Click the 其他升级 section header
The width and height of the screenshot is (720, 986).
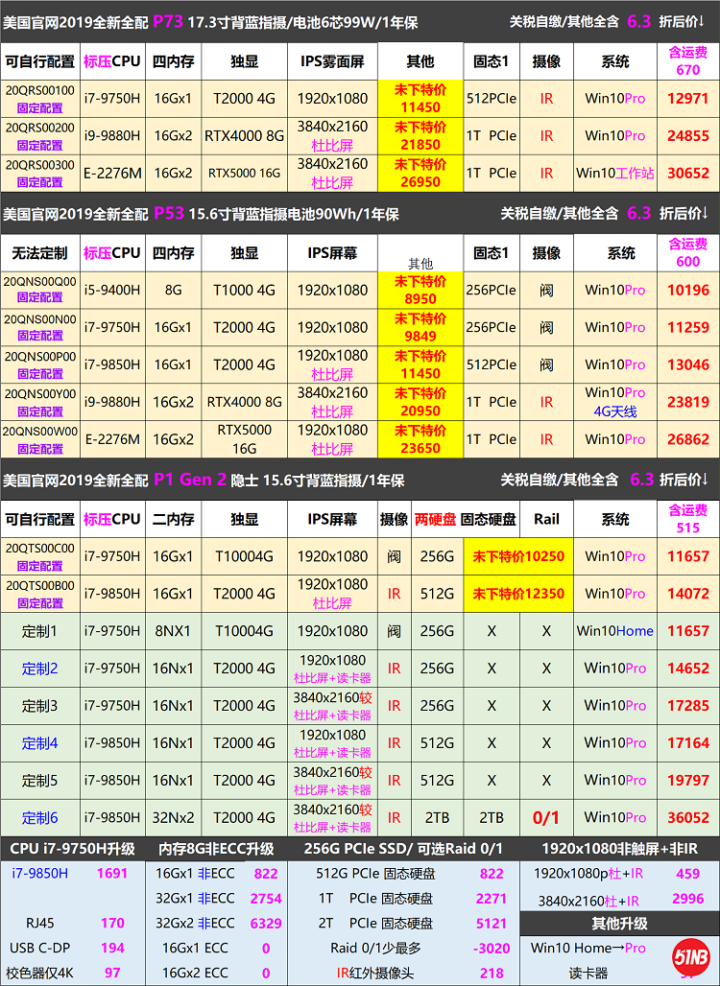point(619,924)
